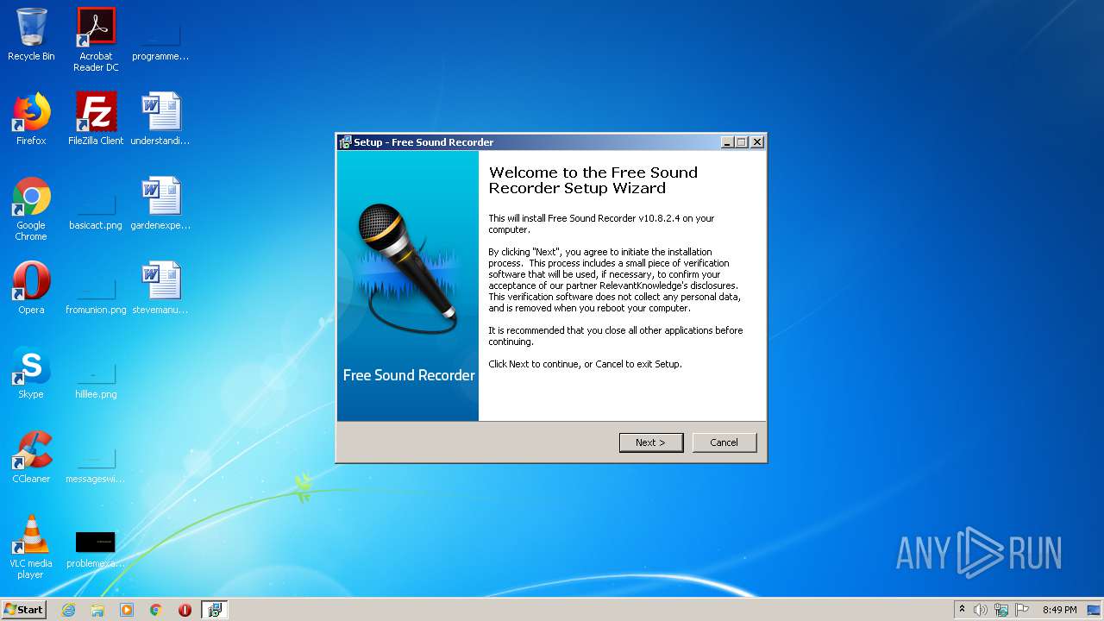
Task: Open Chrome from the taskbar
Action: pos(156,610)
